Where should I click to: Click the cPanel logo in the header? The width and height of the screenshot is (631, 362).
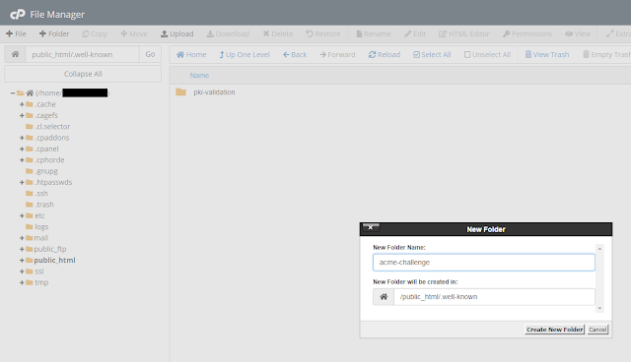point(18,15)
